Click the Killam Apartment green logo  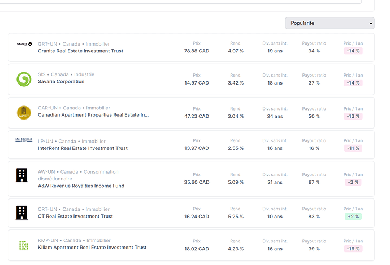click(x=24, y=245)
